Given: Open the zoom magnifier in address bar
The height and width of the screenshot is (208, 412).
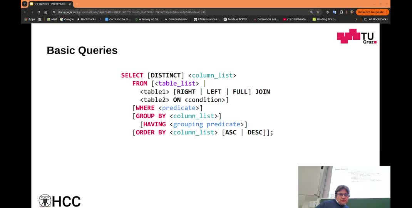Looking at the screenshot, I should (312, 12).
